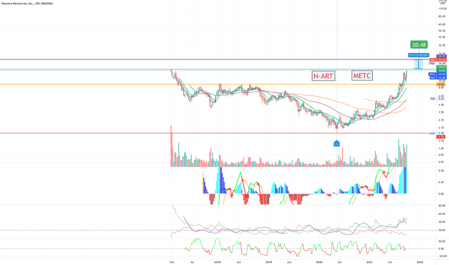This screenshot has width=449, height=265.
Task: Click the 0.67 price axis value
Action: point(441,162)
